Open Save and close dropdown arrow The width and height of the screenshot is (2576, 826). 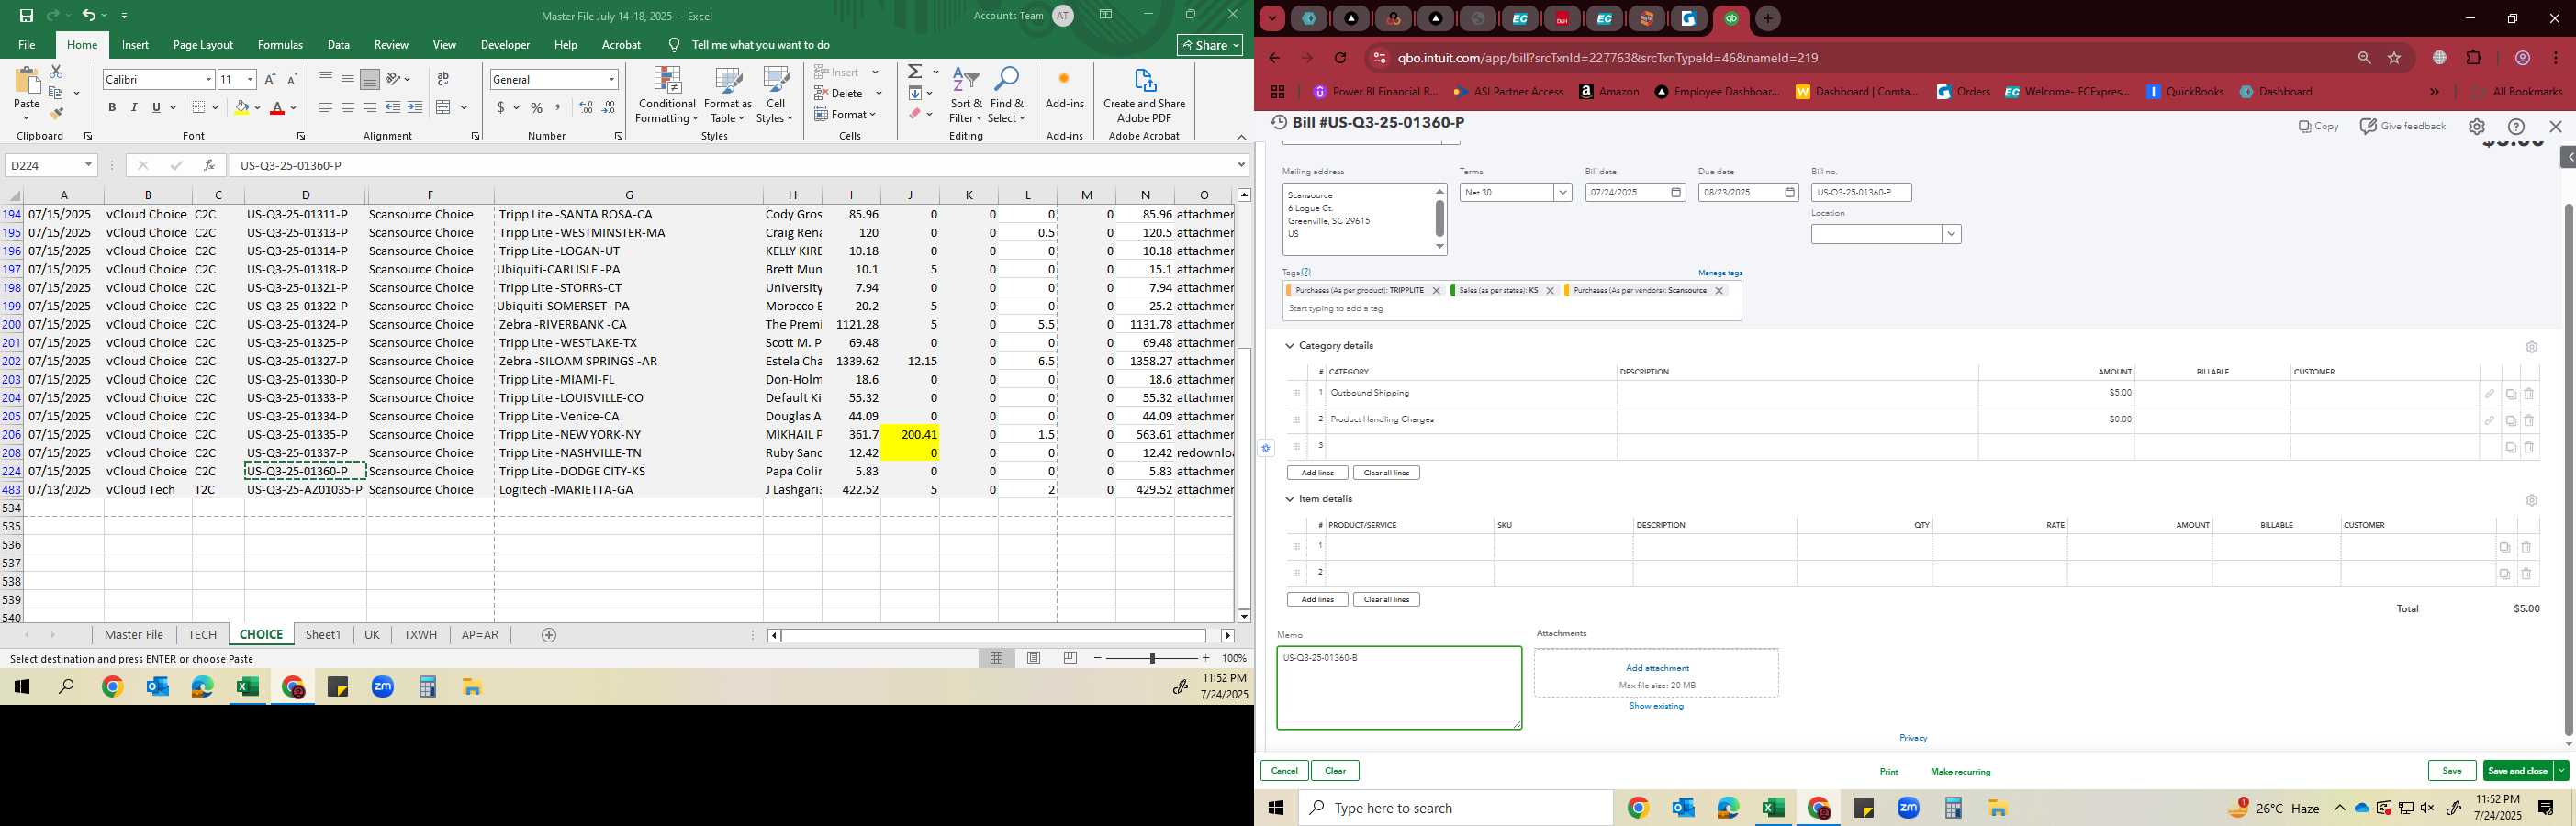pyautogui.click(x=2560, y=771)
